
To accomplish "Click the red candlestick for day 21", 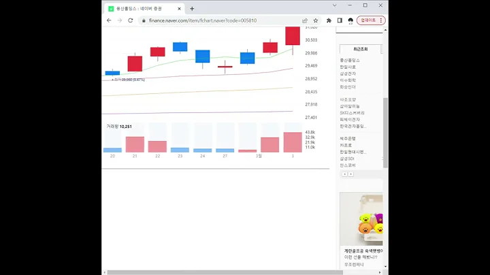I will tap(135, 63).
